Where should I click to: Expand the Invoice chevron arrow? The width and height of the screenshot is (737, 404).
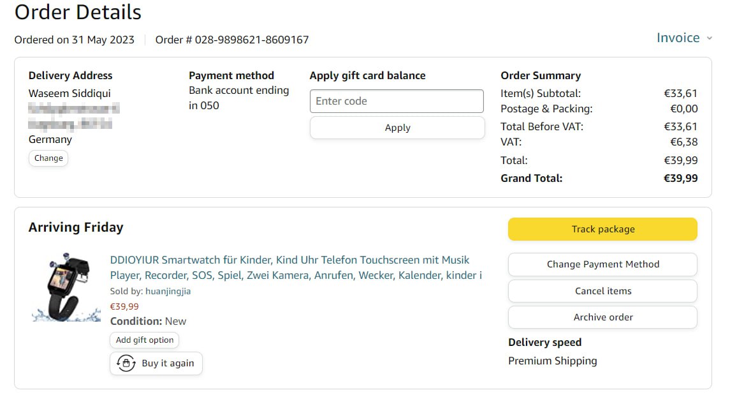709,38
